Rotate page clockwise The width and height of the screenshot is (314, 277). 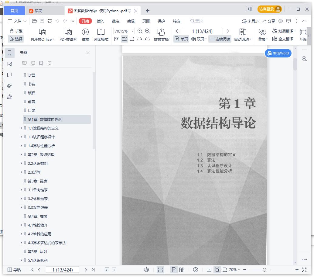coord(140,39)
